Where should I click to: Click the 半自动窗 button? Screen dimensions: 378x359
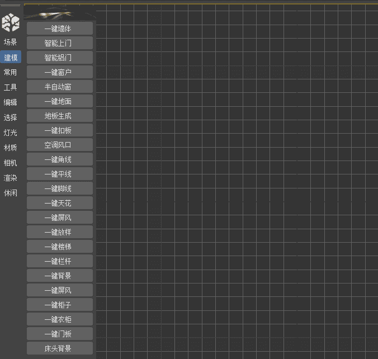(59, 87)
